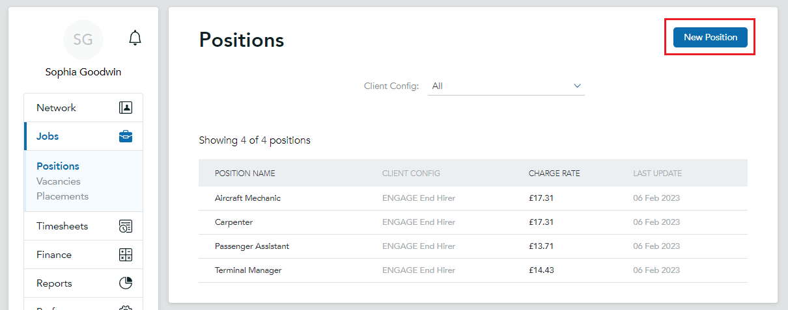Screen dimensions: 788x310
Task: Sort by the Position Name column header
Action: 245,174
